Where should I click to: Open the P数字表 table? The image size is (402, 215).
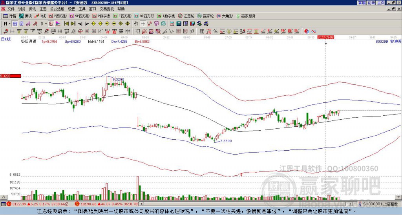click(x=101, y=16)
